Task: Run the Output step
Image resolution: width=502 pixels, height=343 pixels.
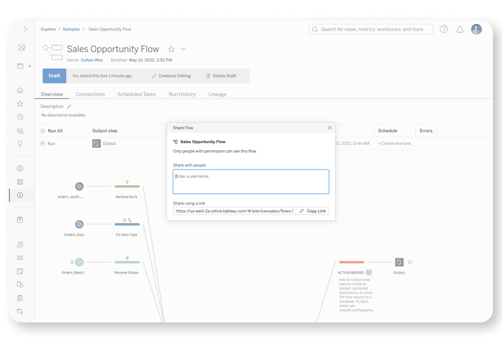Action: coord(48,143)
